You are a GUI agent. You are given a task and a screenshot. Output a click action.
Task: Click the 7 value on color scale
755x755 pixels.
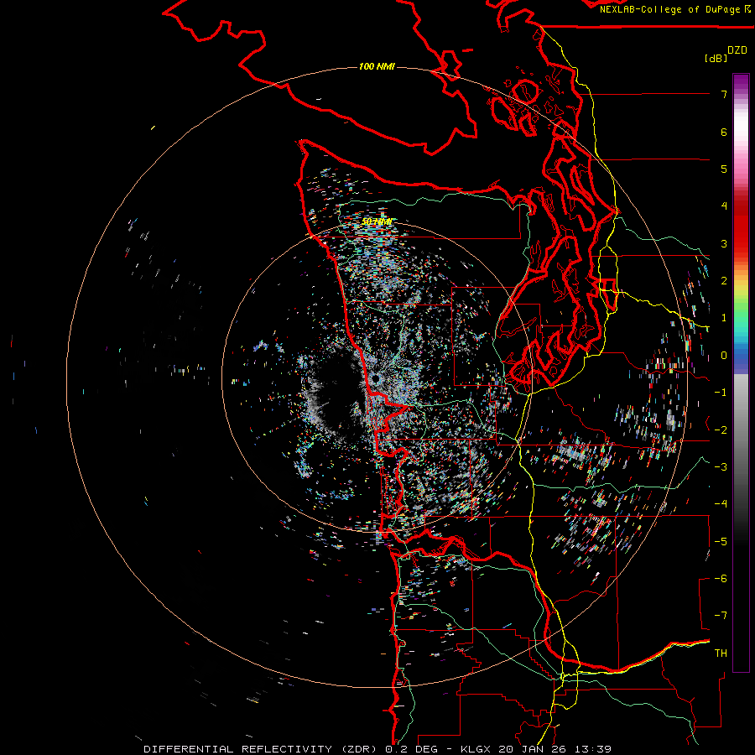pyautogui.click(x=724, y=94)
